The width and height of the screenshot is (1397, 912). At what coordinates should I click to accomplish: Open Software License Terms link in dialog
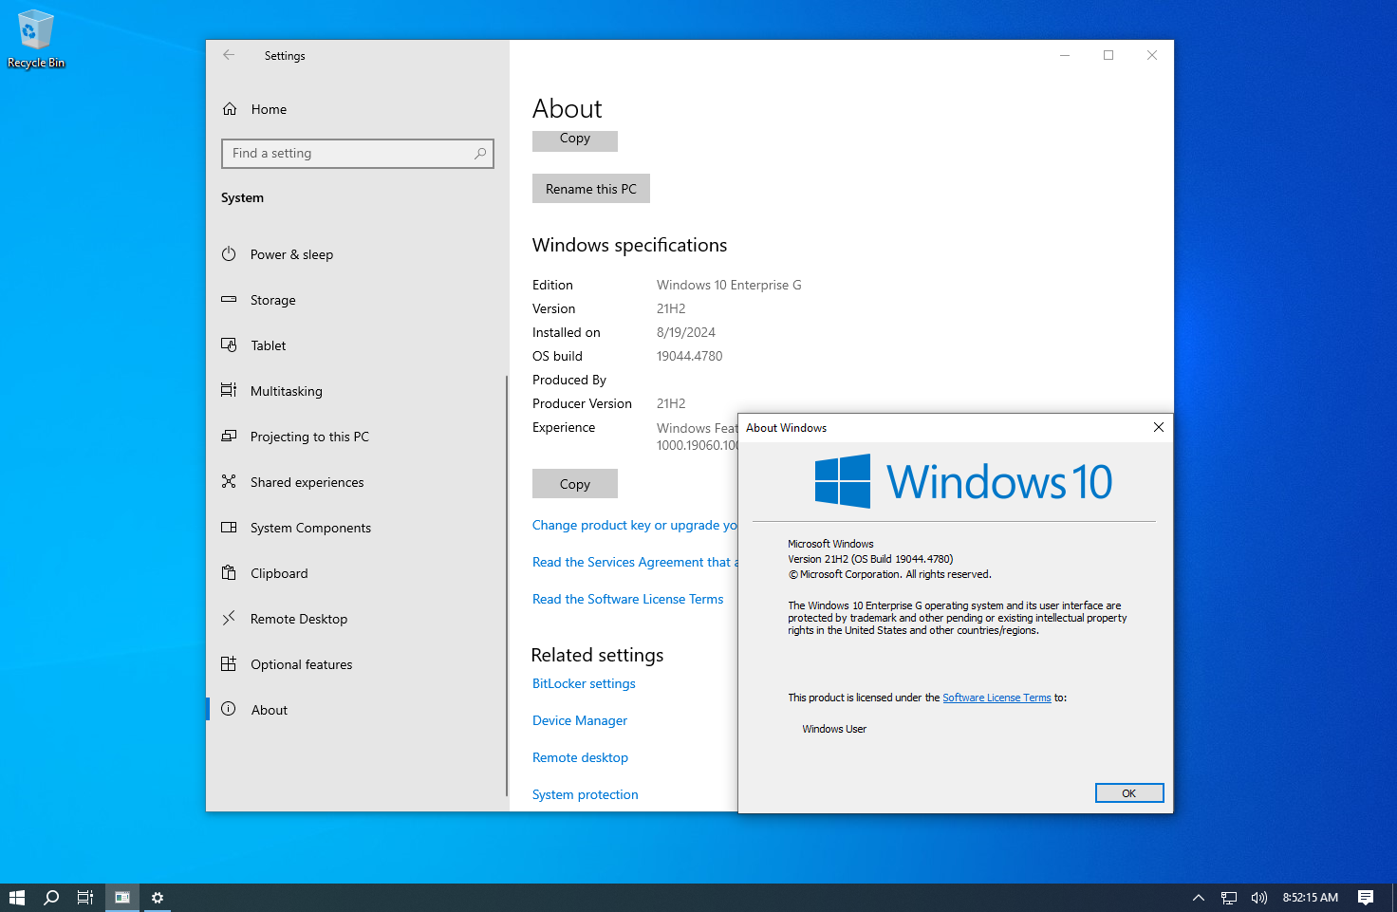coord(997,698)
